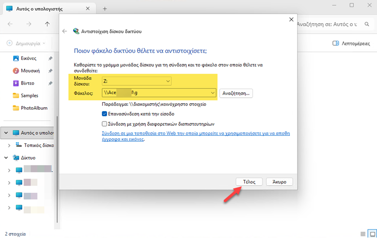Viewport: 377px width, 238px height.
Task: Open a new tab with plus icon
Action: coord(105,9)
